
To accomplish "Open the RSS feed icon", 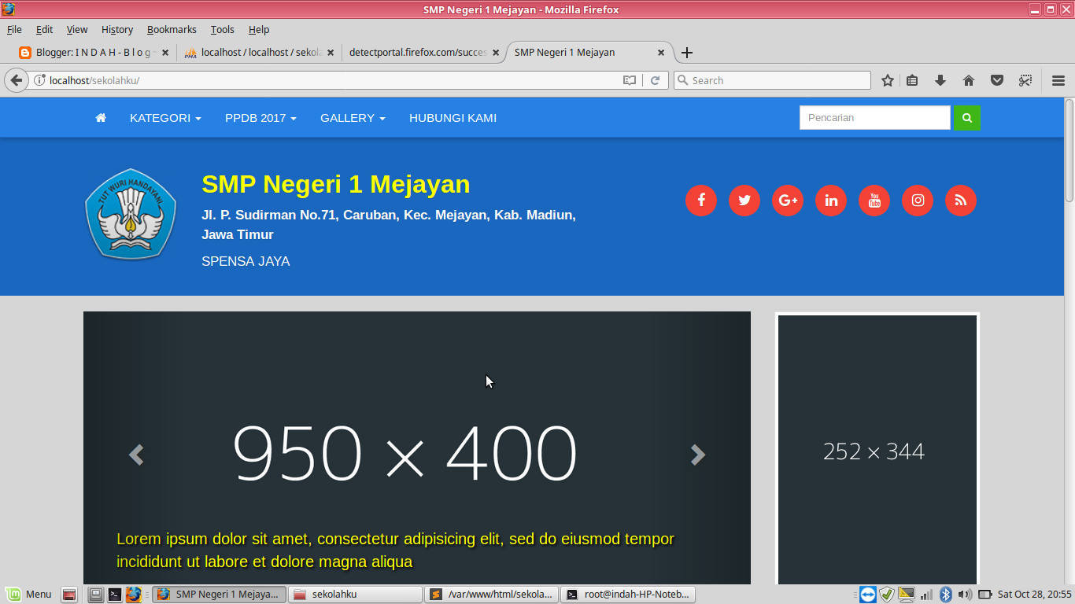I will tap(960, 201).
